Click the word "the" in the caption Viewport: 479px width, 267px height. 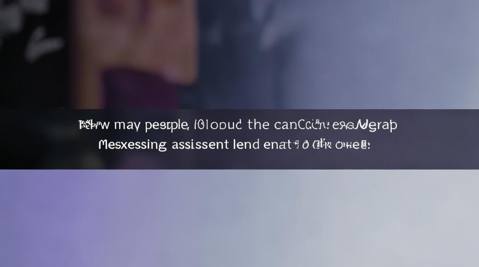(258, 125)
